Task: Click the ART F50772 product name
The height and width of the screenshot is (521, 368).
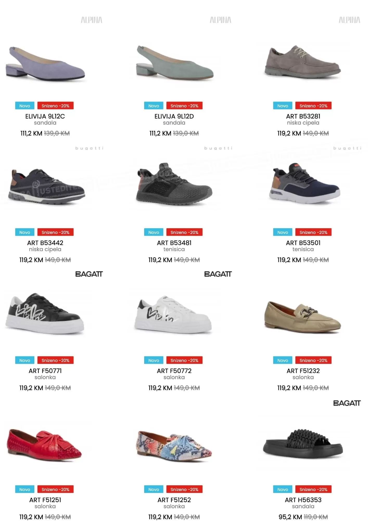Action: coord(174,371)
